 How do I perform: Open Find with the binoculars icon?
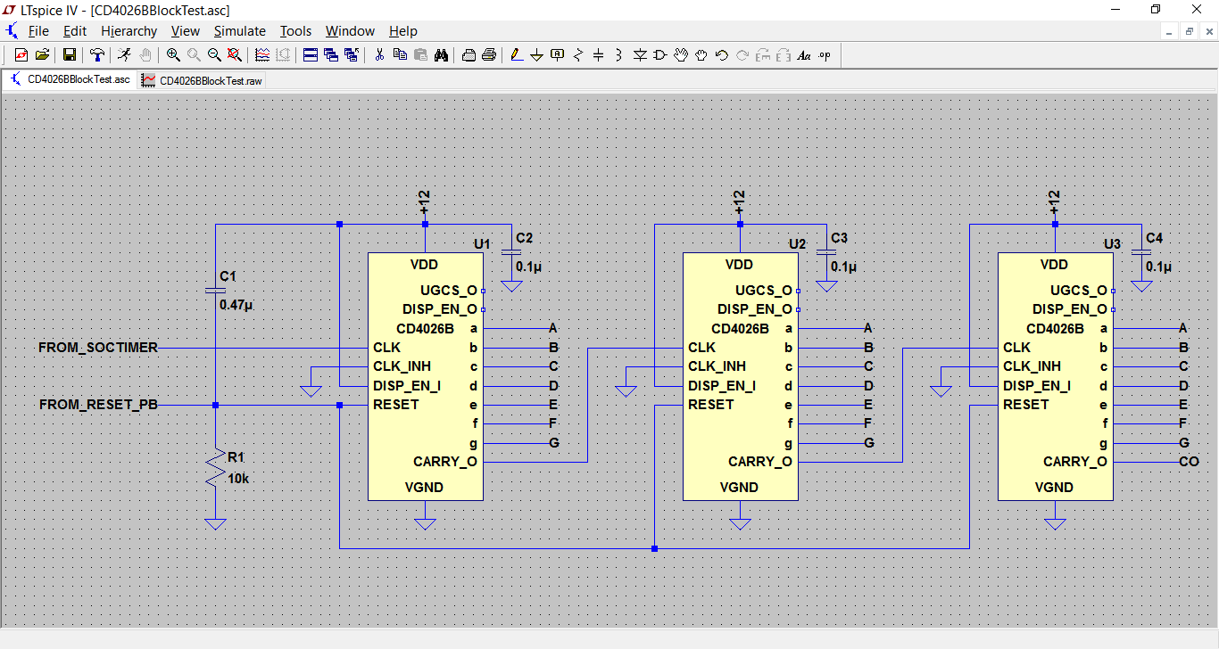tap(441, 55)
